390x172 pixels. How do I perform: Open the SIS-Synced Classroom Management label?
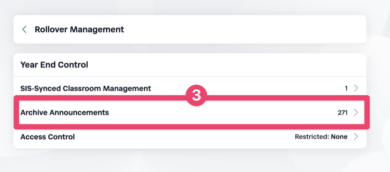(85, 88)
